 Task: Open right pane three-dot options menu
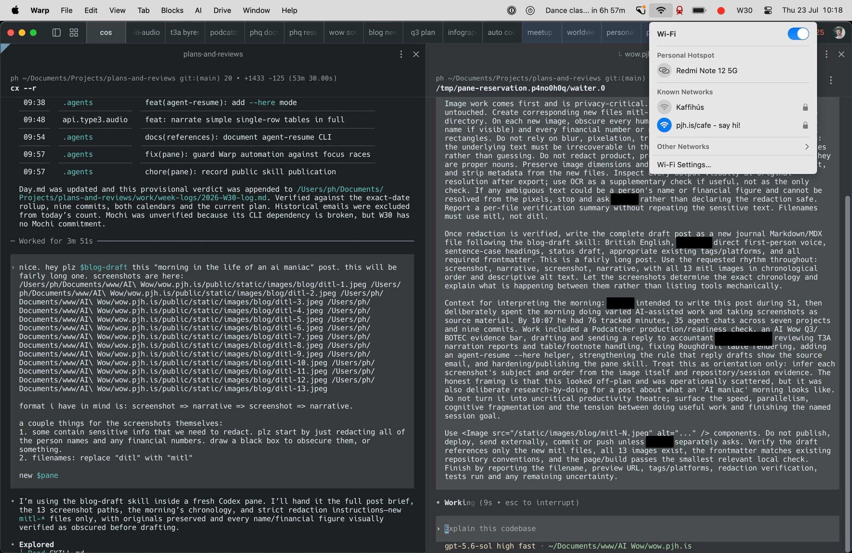[x=827, y=54]
